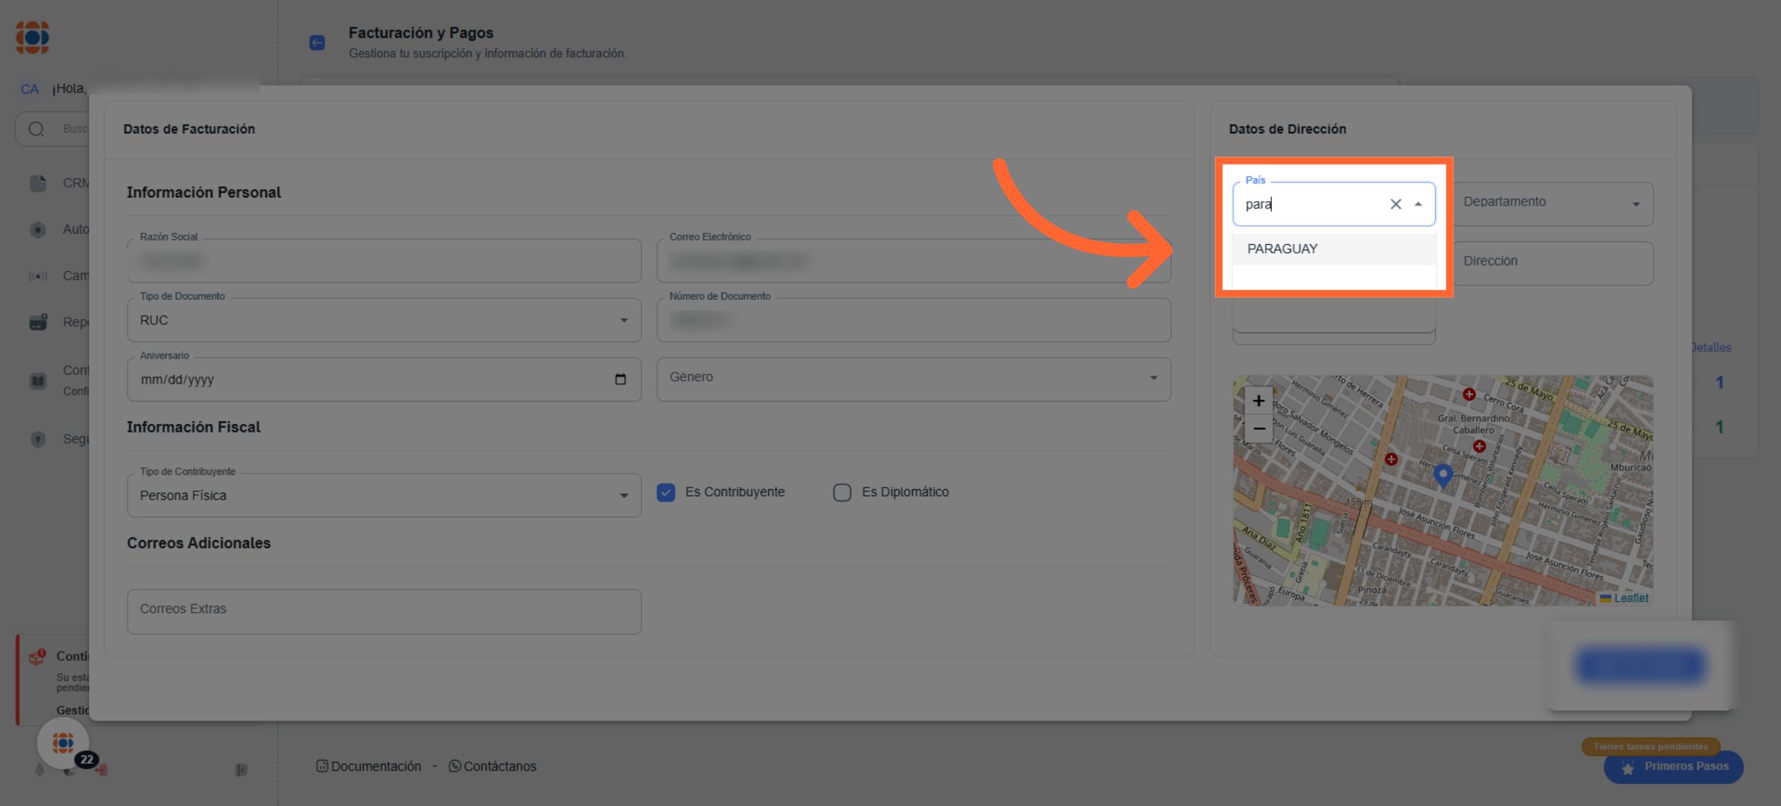Click the map zoom out minus button
This screenshot has width=1781, height=806.
tap(1259, 429)
